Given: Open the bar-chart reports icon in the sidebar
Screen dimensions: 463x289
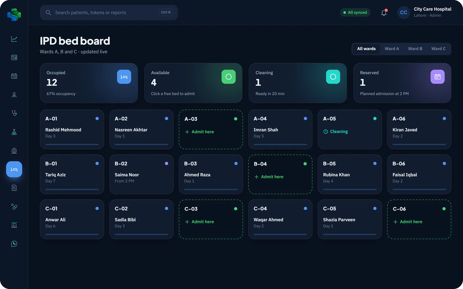Looking at the screenshot, I should point(14,225).
